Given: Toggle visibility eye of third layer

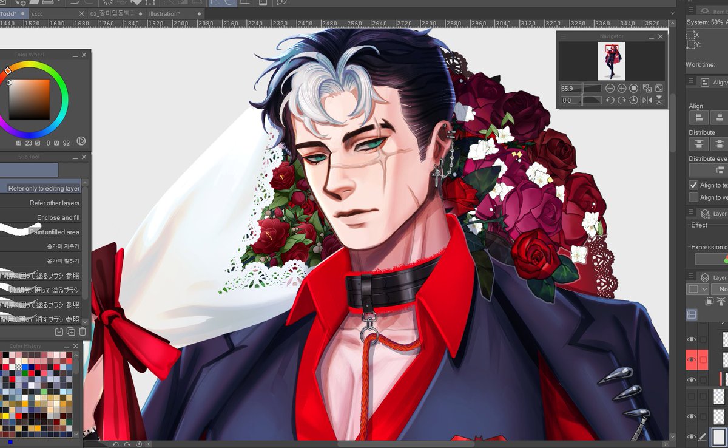Looking at the screenshot, I should pos(691,380).
